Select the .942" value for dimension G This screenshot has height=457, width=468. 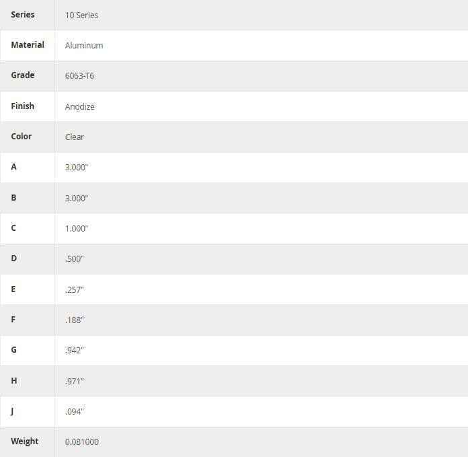75,350
